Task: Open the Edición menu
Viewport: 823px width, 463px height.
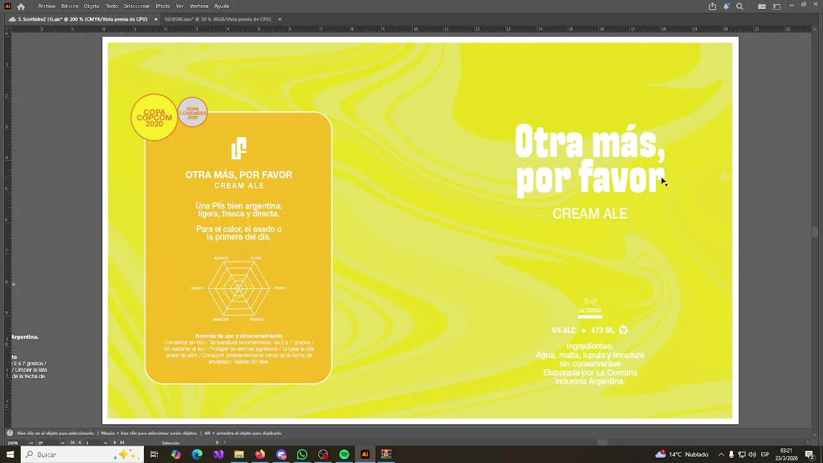Action: (x=70, y=6)
